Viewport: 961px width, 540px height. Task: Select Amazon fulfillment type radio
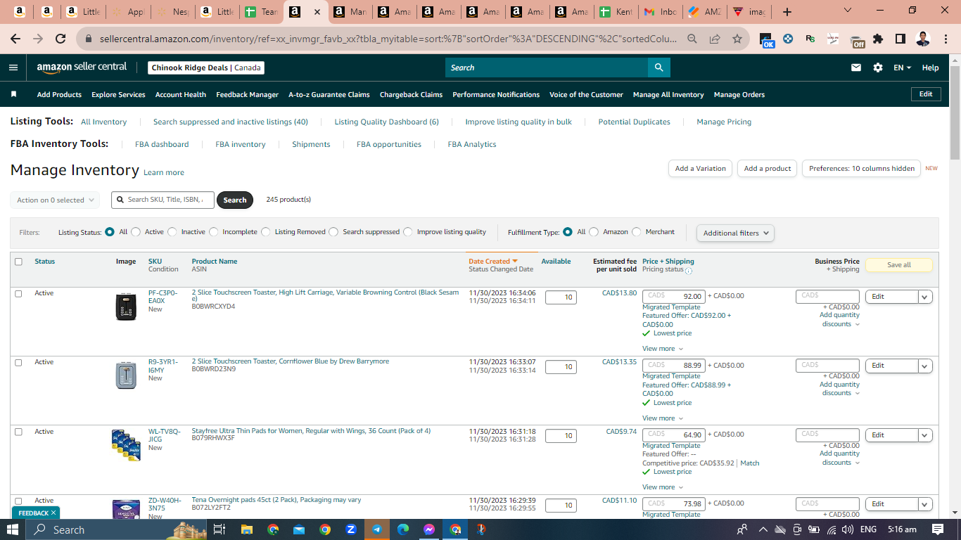coord(594,232)
